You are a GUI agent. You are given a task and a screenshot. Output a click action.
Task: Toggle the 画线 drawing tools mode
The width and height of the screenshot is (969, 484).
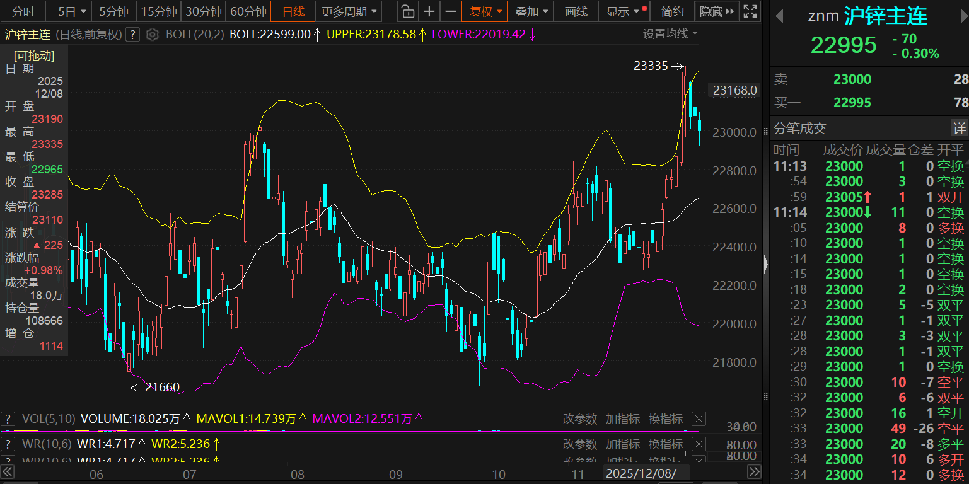[x=576, y=11]
